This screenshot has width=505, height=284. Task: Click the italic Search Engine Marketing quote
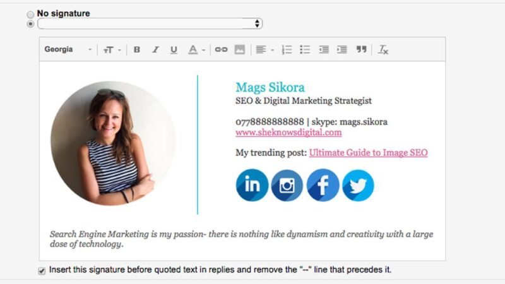(x=241, y=239)
